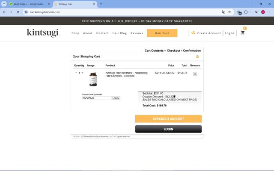Viewport: 274px width, 171px height.
Task: Open a new browser tab
Action: click(101, 4)
